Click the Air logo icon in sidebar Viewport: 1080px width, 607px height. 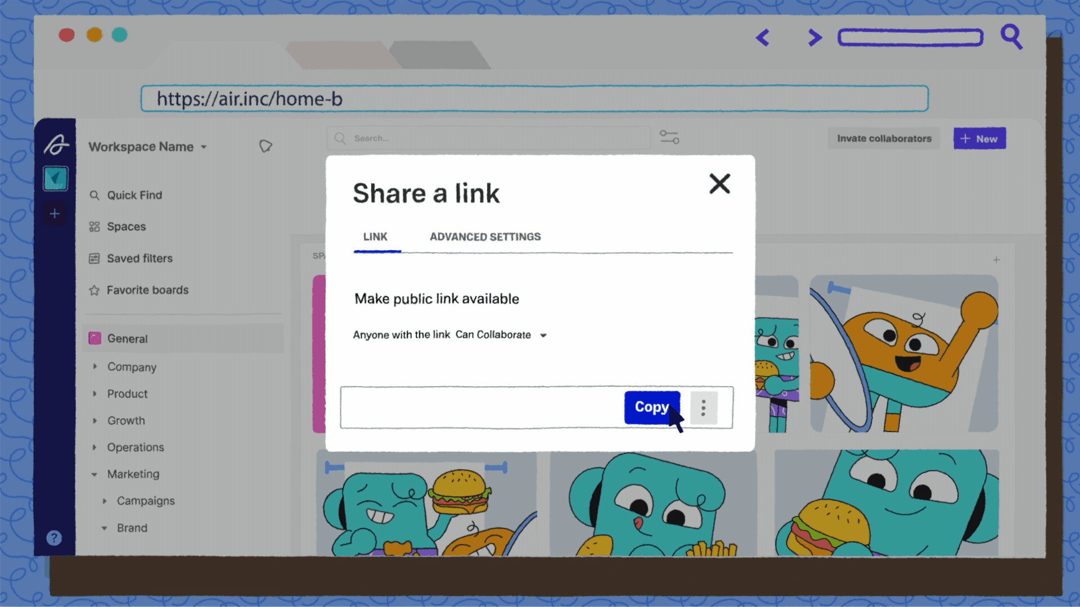point(56,144)
